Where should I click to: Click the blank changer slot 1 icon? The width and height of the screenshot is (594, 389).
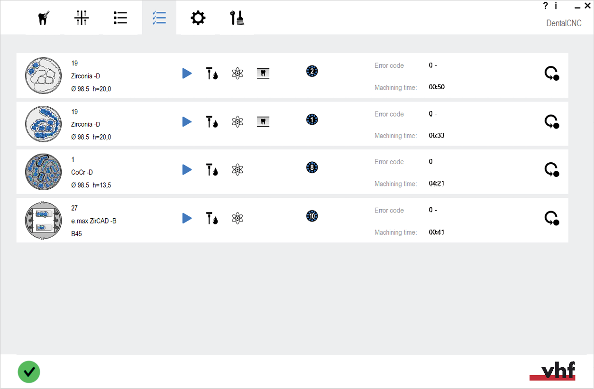tap(312, 120)
